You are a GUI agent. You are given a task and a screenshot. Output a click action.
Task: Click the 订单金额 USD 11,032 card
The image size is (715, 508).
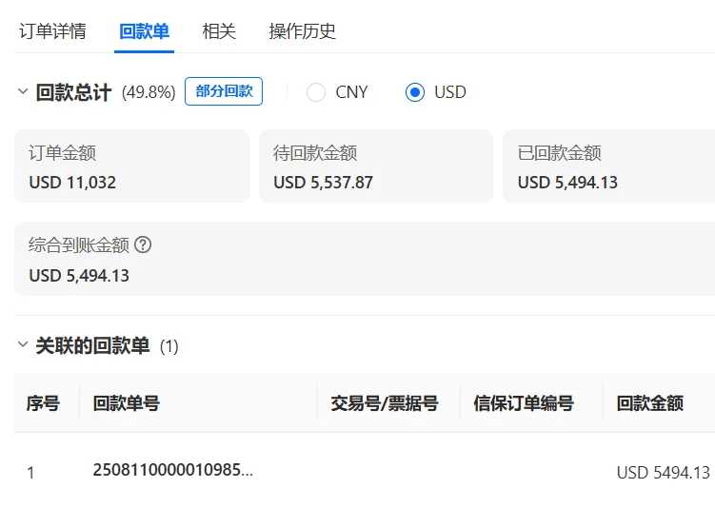(131, 166)
